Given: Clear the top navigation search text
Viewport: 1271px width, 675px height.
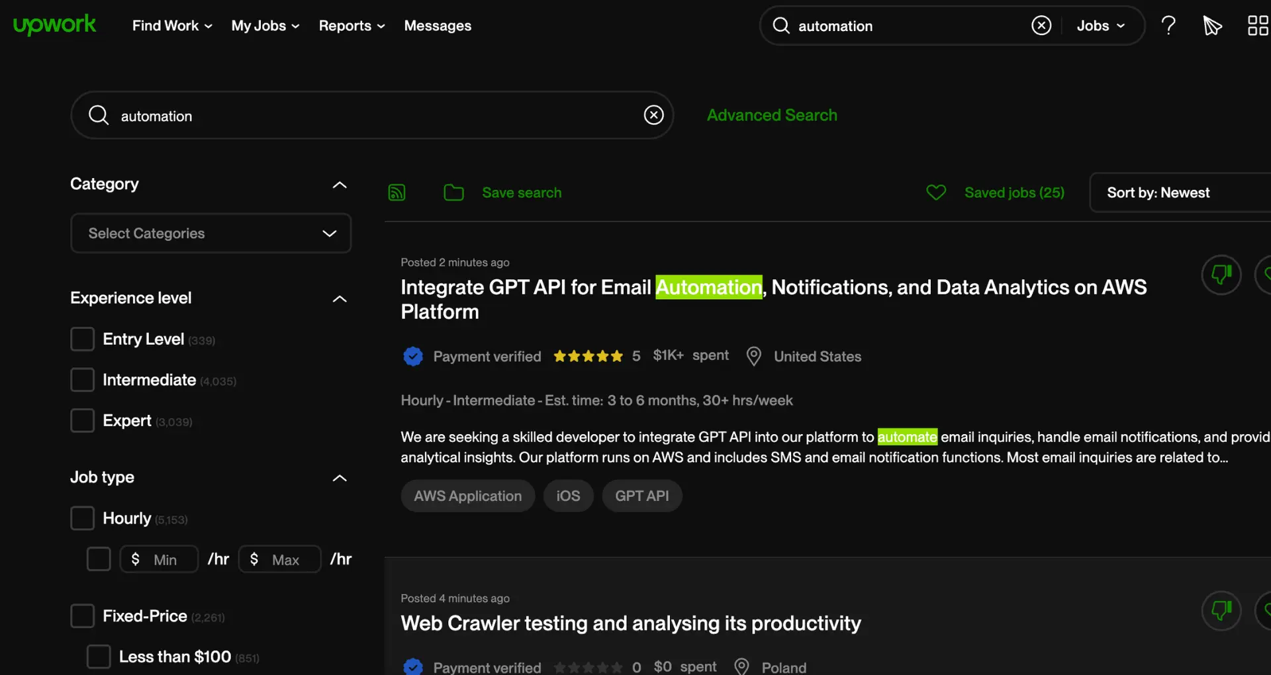Looking at the screenshot, I should pyautogui.click(x=1041, y=26).
